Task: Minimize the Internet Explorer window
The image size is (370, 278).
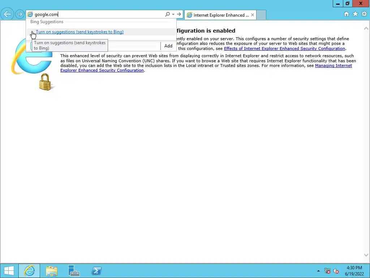Action: pyautogui.click(x=338, y=4)
